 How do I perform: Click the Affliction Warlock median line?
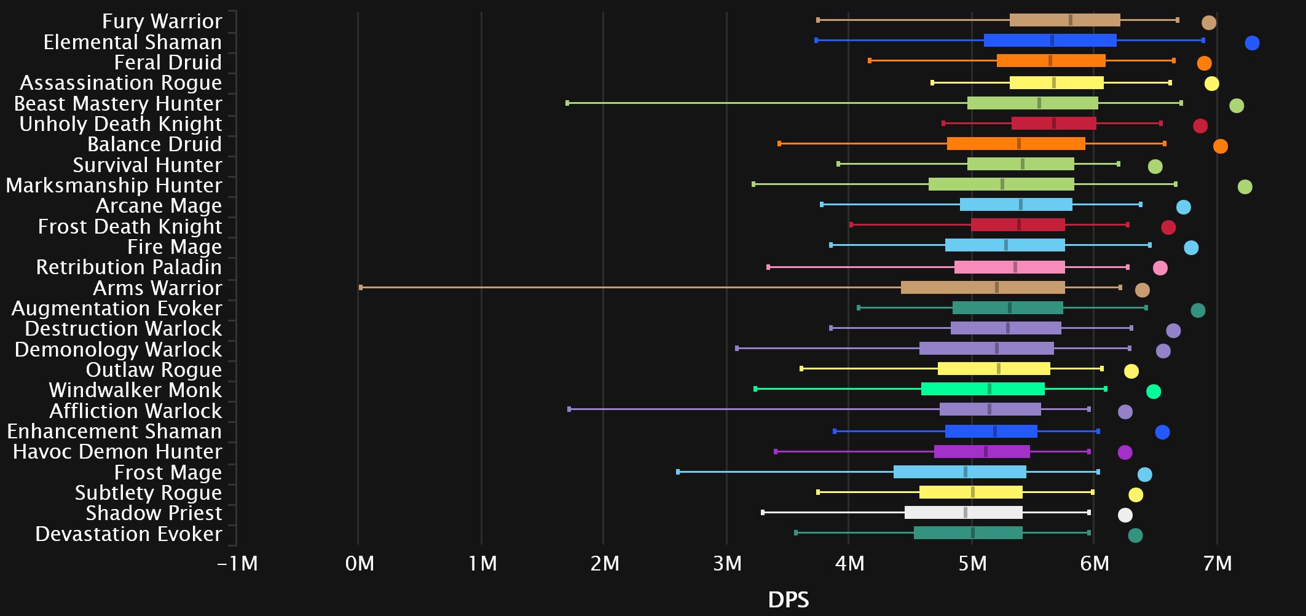[x=989, y=409]
